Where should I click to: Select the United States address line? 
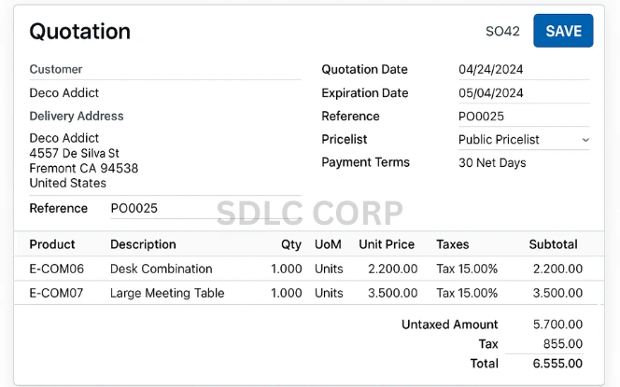(x=67, y=183)
